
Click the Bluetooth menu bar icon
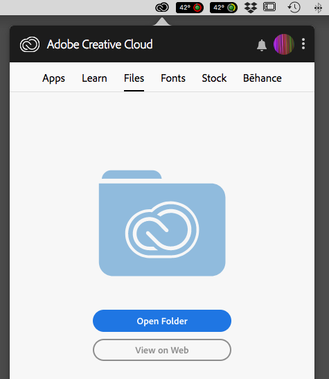pyautogui.click(x=318, y=8)
